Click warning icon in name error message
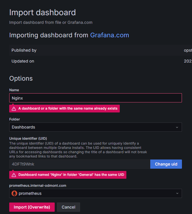 pos(14,109)
